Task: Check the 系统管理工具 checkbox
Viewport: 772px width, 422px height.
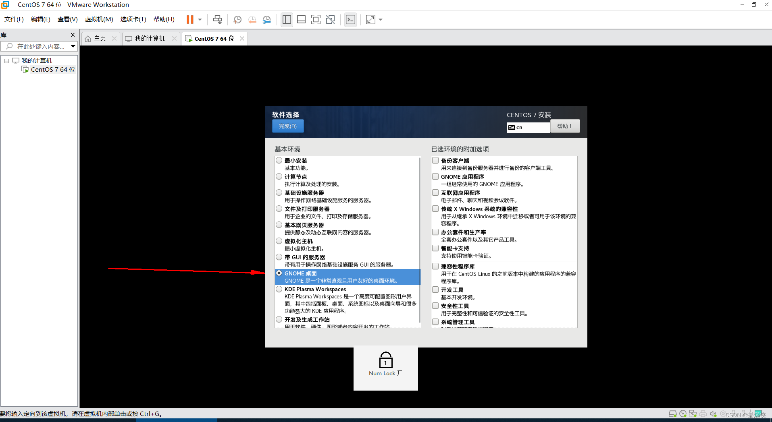Action: tap(435, 322)
